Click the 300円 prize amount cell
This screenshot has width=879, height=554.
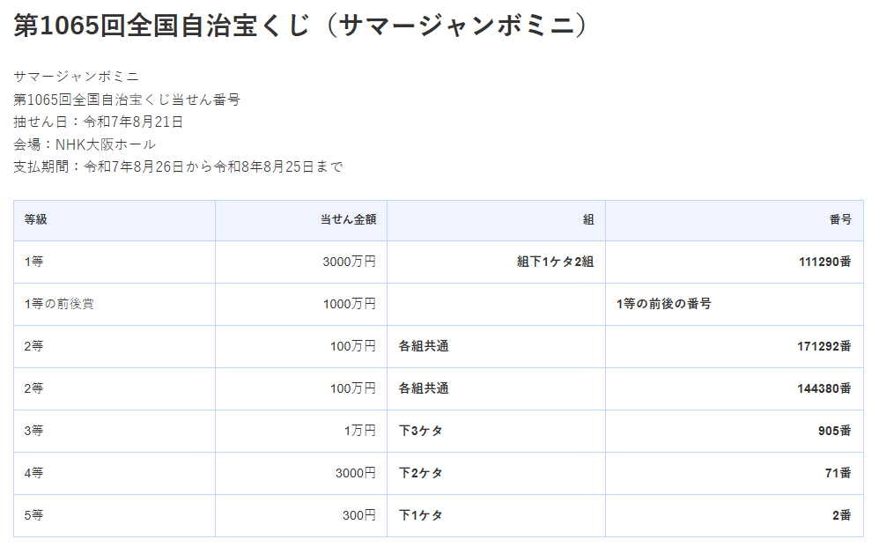click(359, 515)
